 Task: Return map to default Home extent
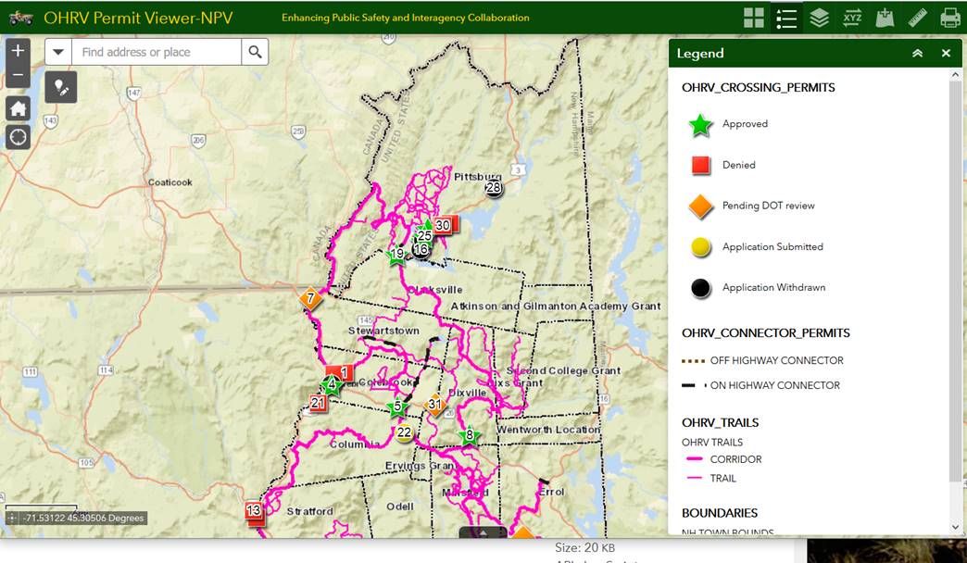click(19, 108)
